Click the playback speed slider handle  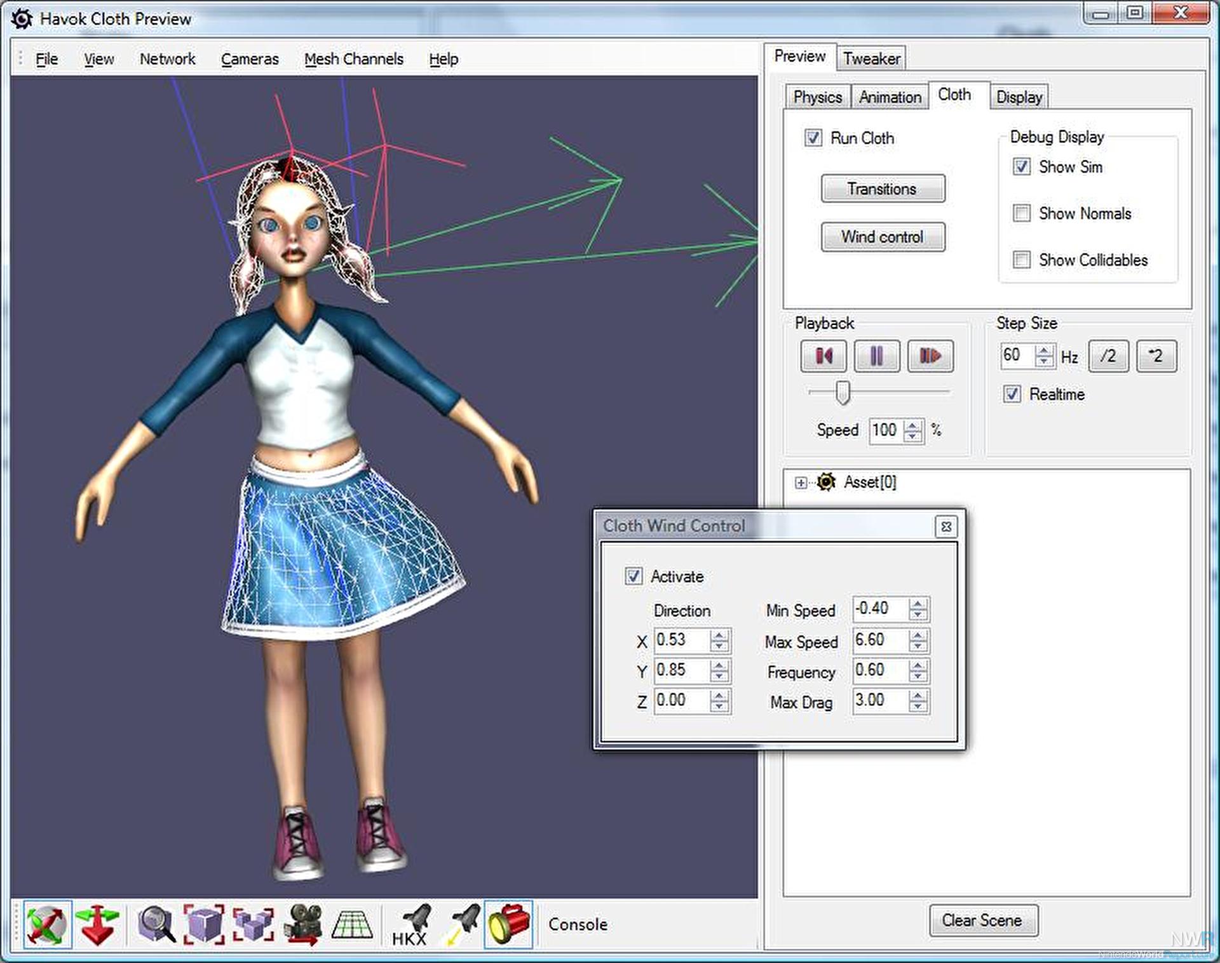pyautogui.click(x=843, y=392)
